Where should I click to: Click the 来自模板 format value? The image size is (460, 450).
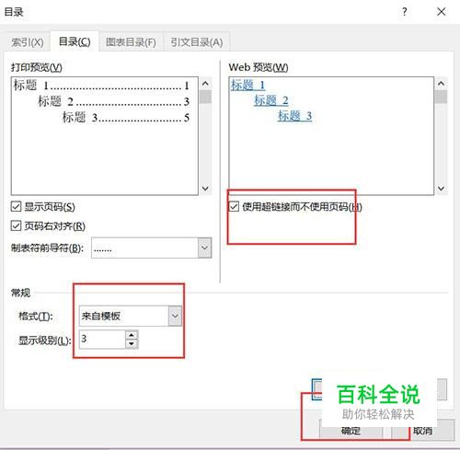coord(101,316)
